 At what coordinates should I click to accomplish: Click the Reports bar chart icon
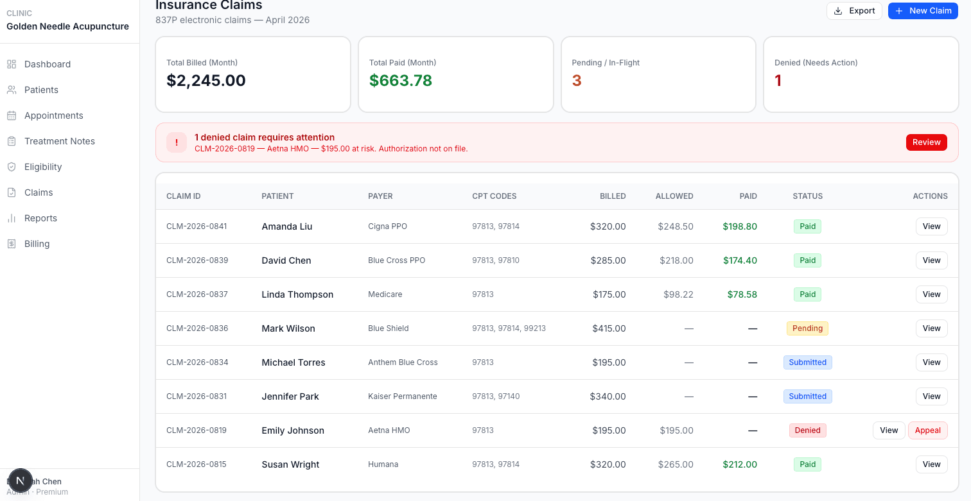pyautogui.click(x=12, y=218)
